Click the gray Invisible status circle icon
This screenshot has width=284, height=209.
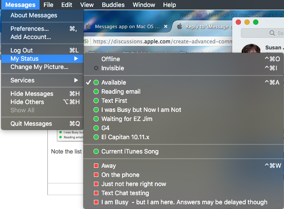[x=96, y=68]
